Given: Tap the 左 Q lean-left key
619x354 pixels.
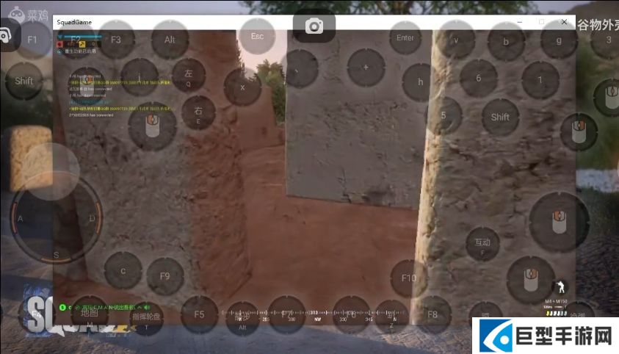Looking at the screenshot, I should click(x=189, y=76).
